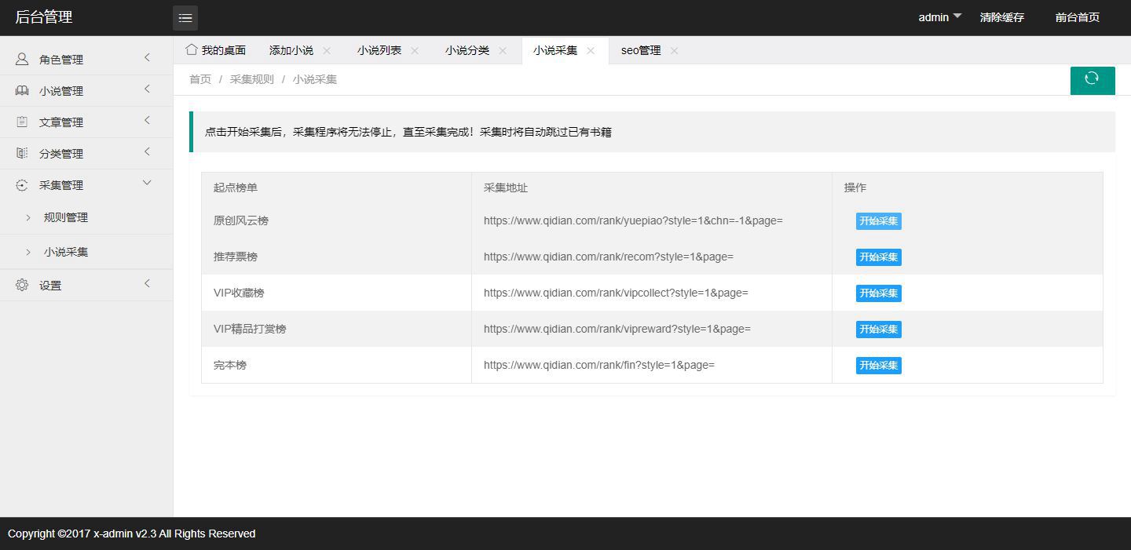Open 前台首页 from the top bar
This screenshot has width=1131, height=550.
pyautogui.click(x=1077, y=16)
